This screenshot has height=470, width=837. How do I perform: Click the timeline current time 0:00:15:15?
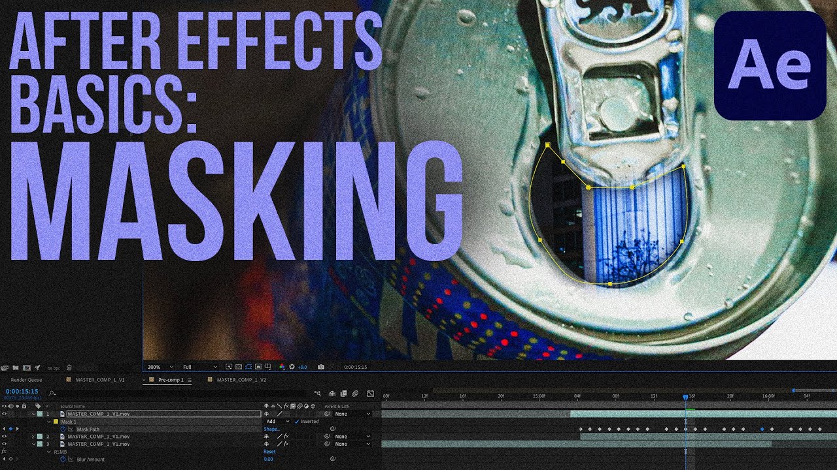click(x=22, y=391)
